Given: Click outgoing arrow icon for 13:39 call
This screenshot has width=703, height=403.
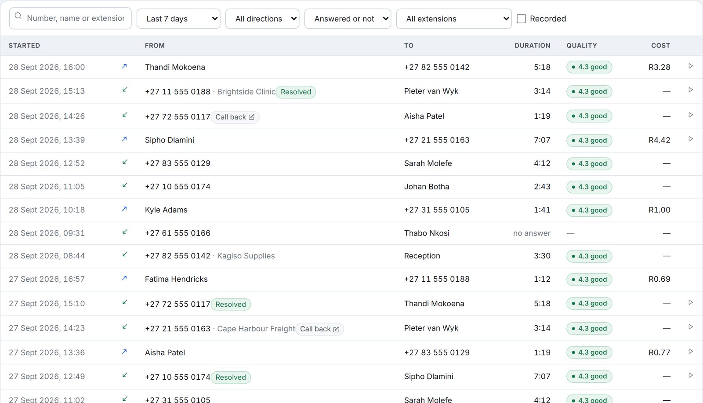Looking at the screenshot, I should (124, 139).
